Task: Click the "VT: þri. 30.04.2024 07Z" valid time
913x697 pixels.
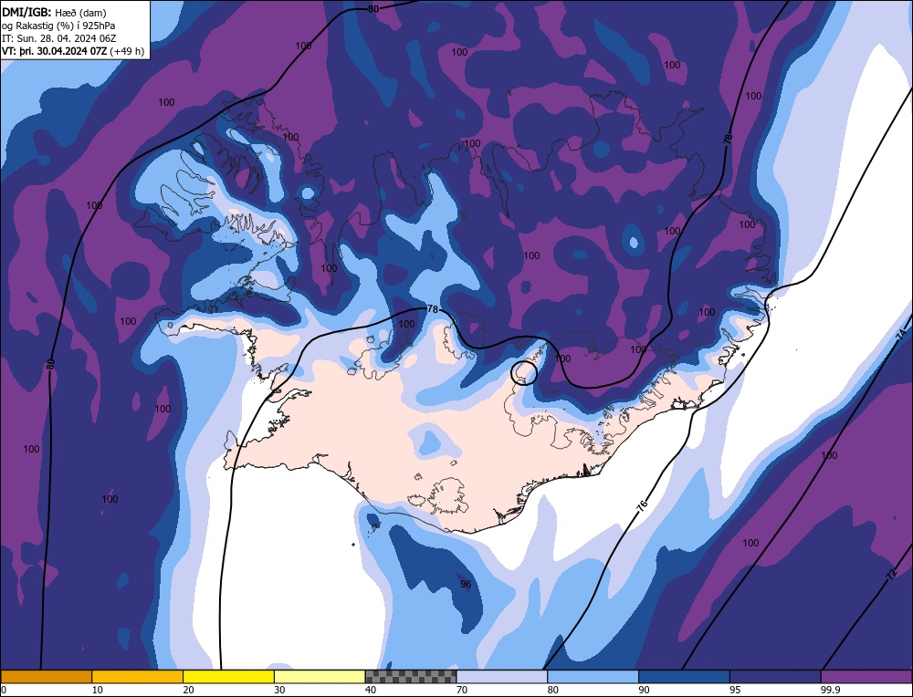Action: 54,51
